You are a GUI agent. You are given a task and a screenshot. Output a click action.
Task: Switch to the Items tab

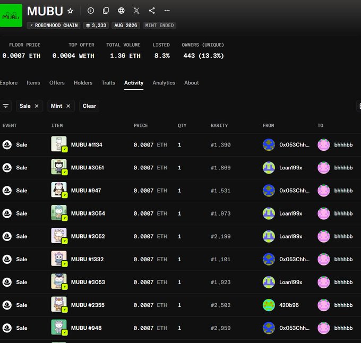[x=33, y=83]
